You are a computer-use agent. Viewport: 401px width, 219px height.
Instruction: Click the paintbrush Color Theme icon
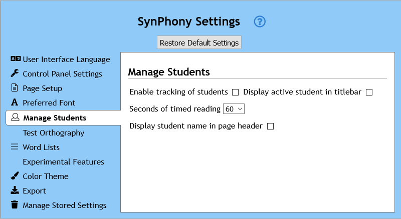pos(15,175)
